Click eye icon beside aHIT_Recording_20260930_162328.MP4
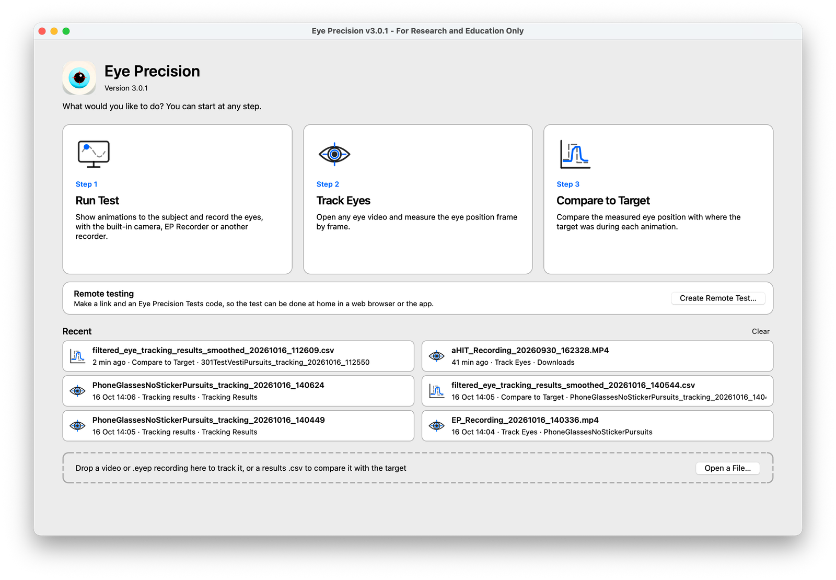 437,356
